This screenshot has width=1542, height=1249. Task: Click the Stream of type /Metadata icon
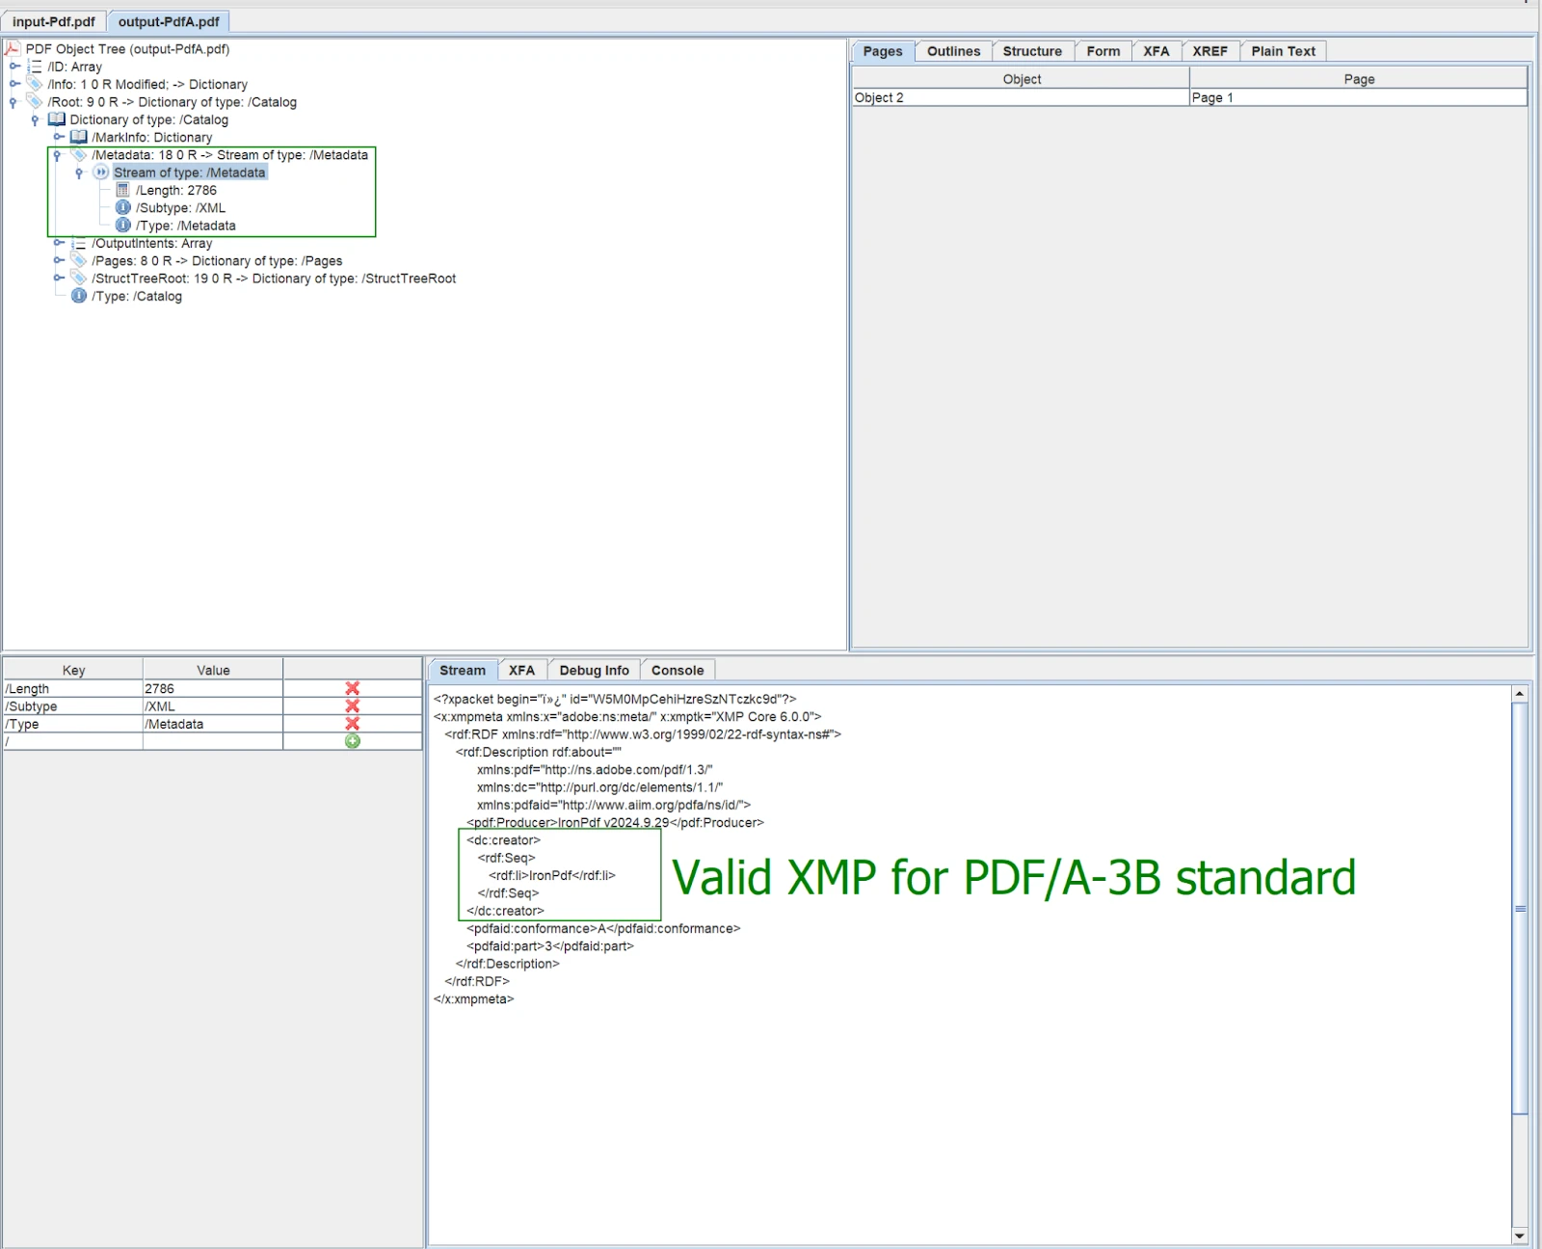click(x=101, y=173)
